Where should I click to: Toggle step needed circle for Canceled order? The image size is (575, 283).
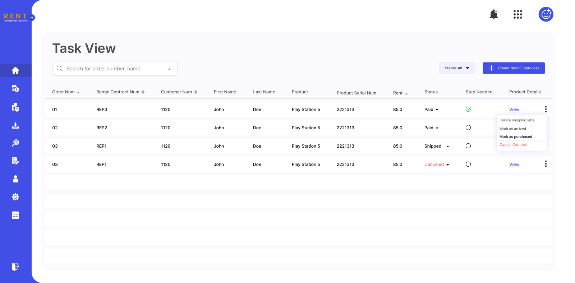[x=468, y=164]
